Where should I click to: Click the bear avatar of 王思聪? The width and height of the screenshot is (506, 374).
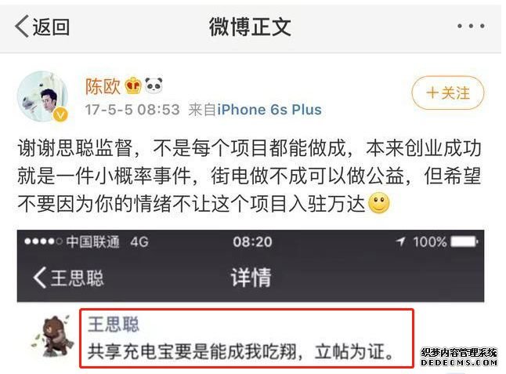(52, 336)
